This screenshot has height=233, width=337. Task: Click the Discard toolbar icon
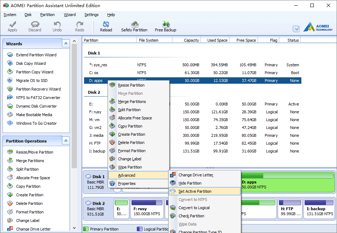tap(35, 24)
